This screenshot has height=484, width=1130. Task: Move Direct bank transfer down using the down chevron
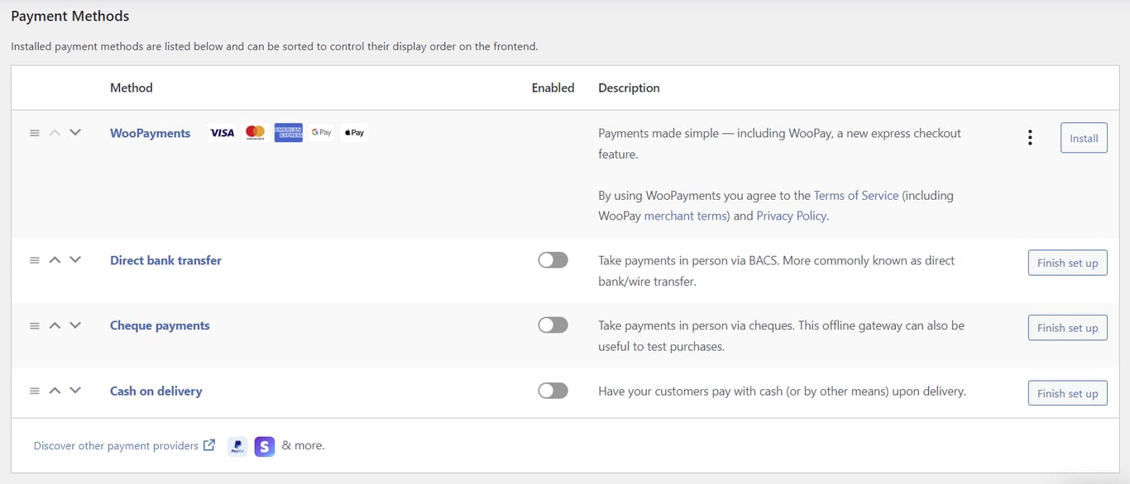[75, 259]
